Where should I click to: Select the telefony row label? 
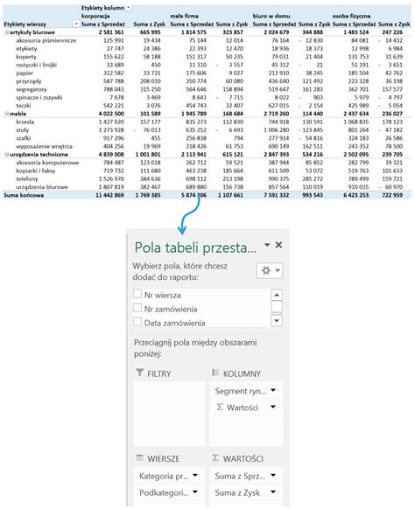click(x=27, y=178)
